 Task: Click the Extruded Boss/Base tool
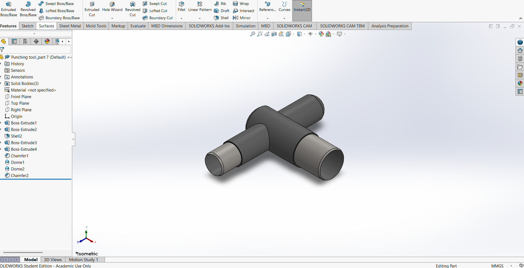pyautogui.click(x=9, y=9)
